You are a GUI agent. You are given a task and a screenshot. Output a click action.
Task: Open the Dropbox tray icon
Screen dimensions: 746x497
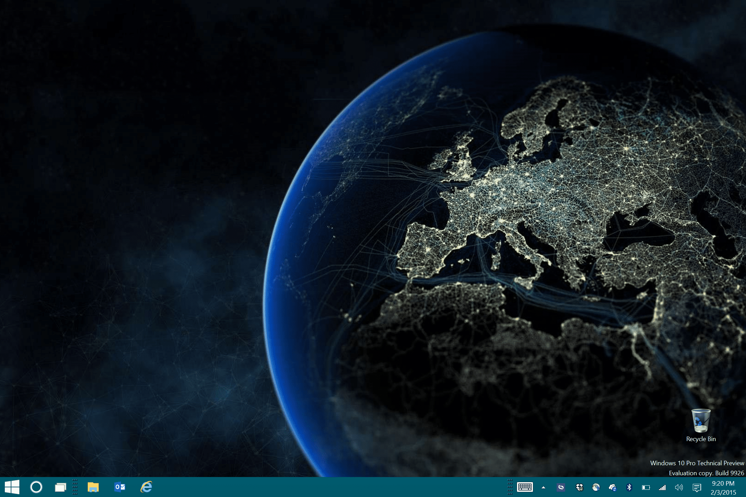tap(580, 487)
